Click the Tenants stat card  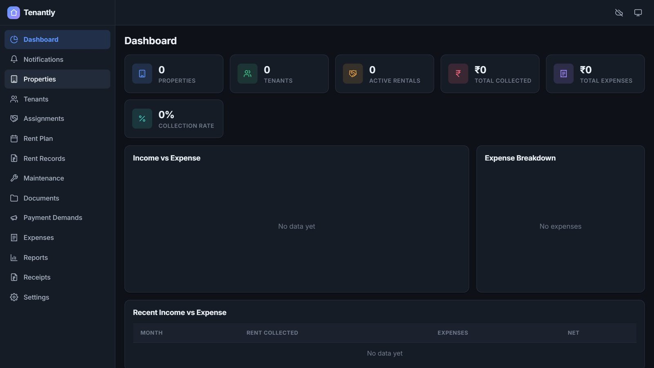[x=279, y=74]
